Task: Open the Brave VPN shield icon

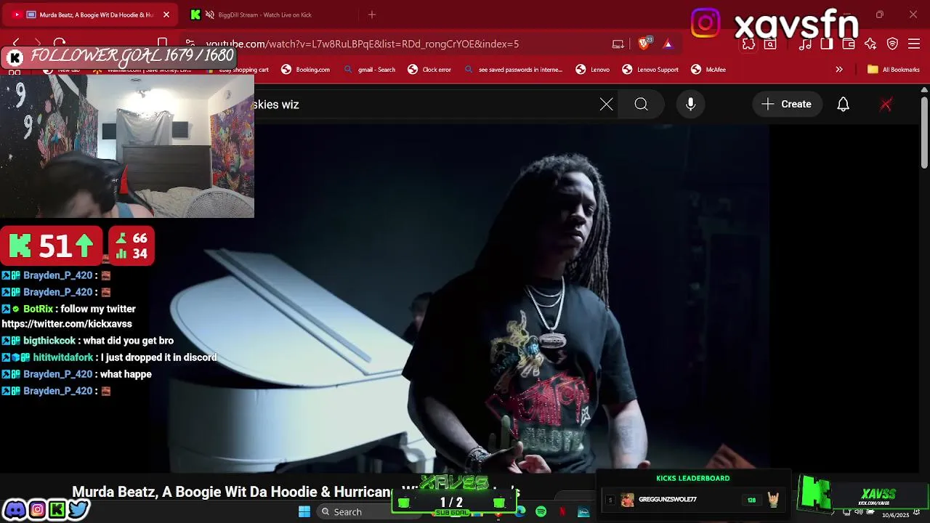Action: click(x=893, y=44)
